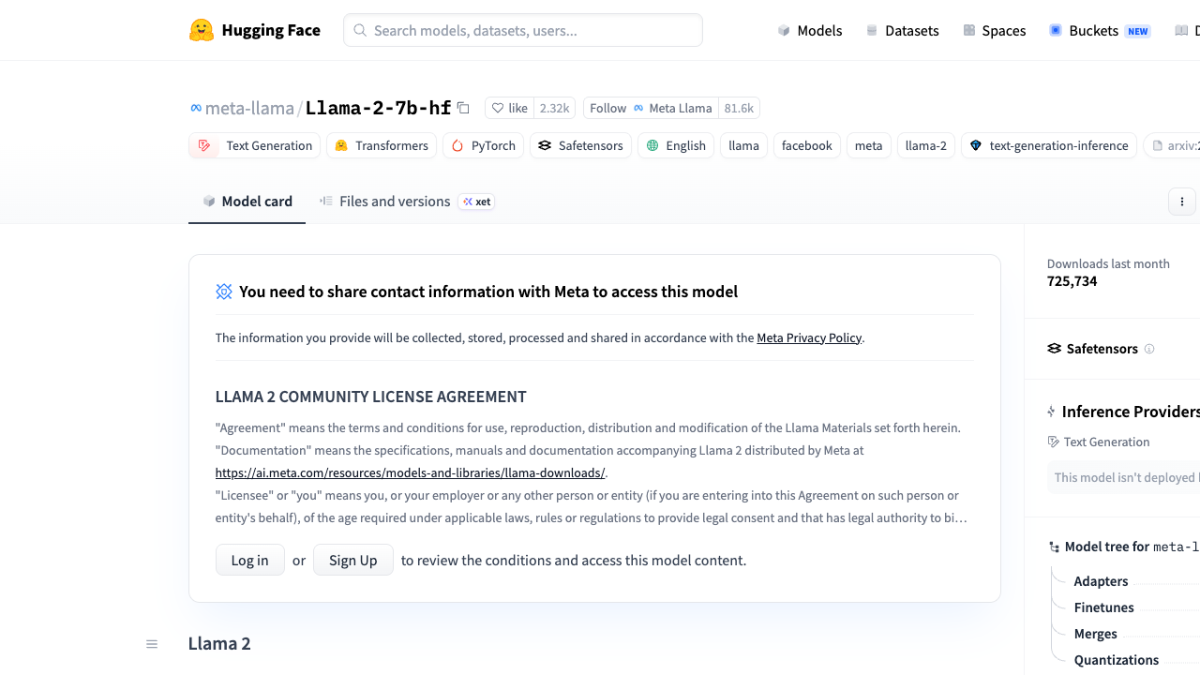The width and height of the screenshot is (1200, 675).
Task: Click the Log in button
Action: click(x=250, y=560)
